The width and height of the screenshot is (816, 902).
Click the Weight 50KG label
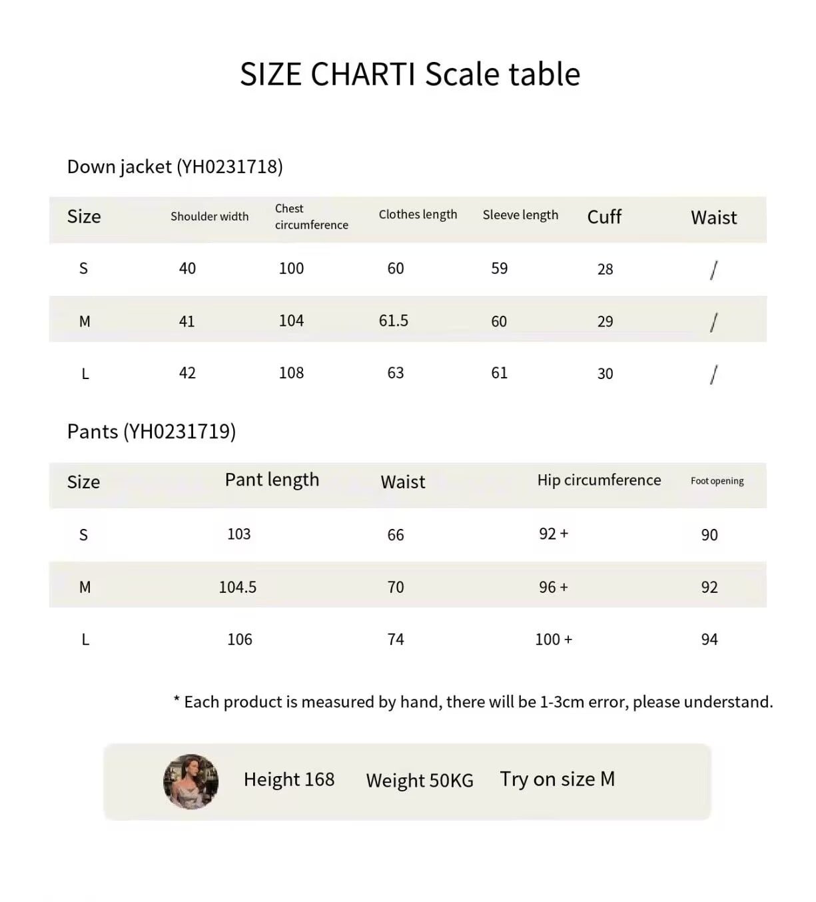coord(420,781)
